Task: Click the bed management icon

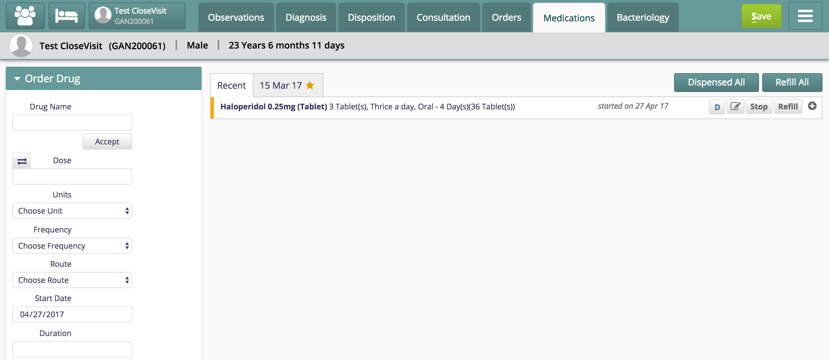Action: click(66, 16)
